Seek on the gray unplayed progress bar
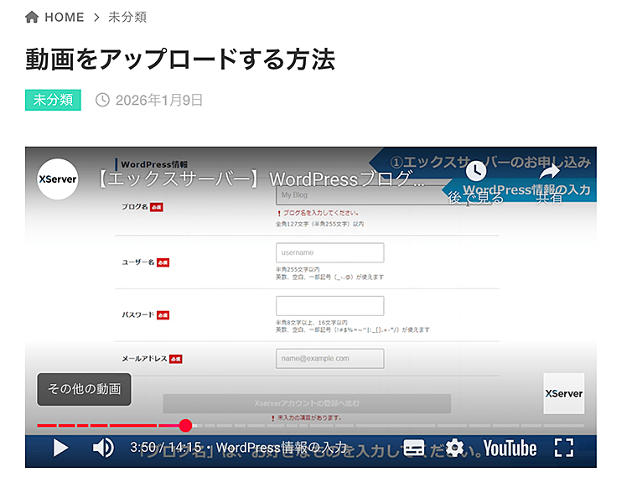This screenshot has height=493, width=637. (388, 426)
